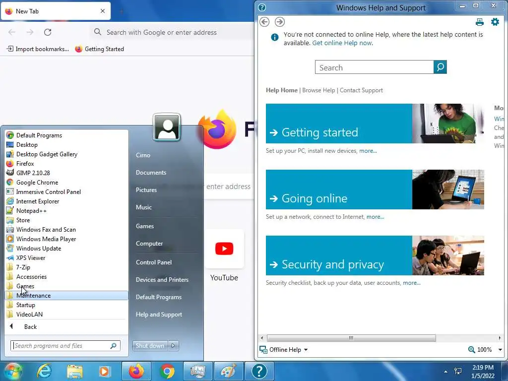Open Notepad++ from Start menu list

click(66, 210)
